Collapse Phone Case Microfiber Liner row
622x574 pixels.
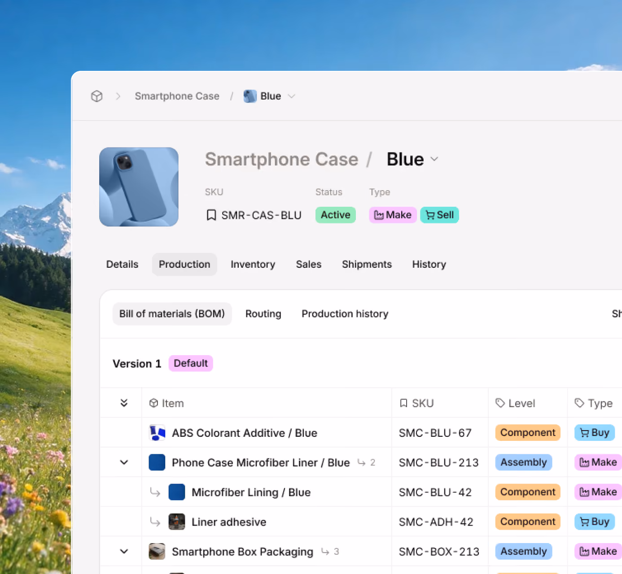[x=124, y=462]
